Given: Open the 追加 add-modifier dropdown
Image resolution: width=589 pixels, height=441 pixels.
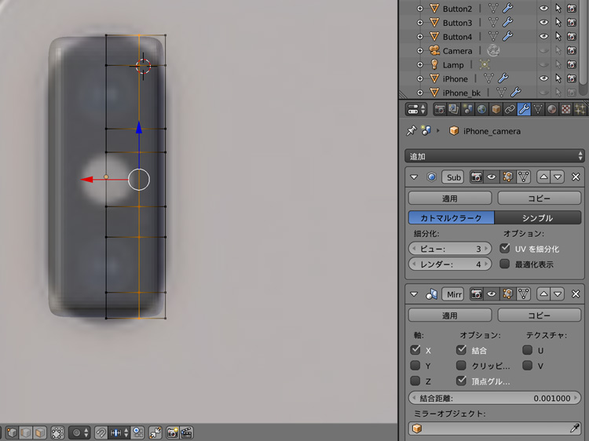Looking at the screenshot, I should click(x=495, y=156).
